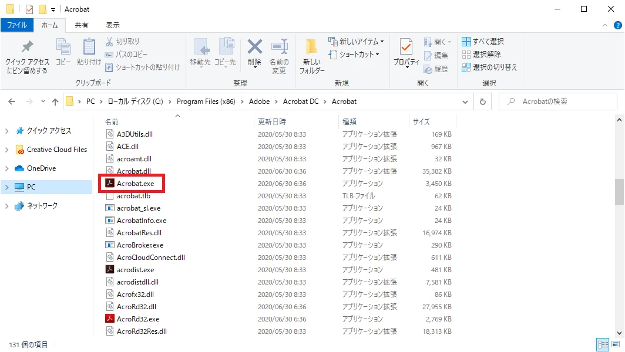Open the Properties (プロパティ) button
This screenshot has width=625, height=352.
(406, 53)
